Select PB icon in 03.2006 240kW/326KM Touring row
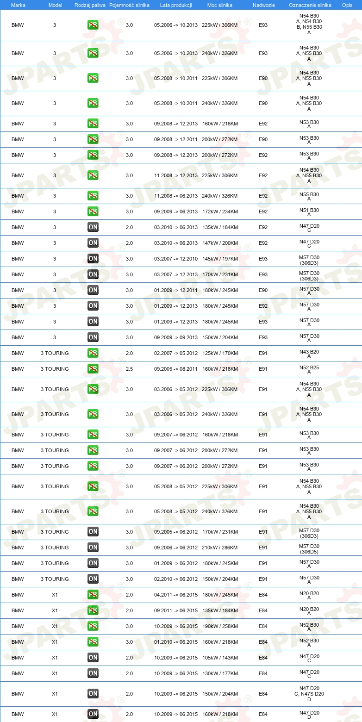Screen dimensions: 362x722 pos(93,414)
